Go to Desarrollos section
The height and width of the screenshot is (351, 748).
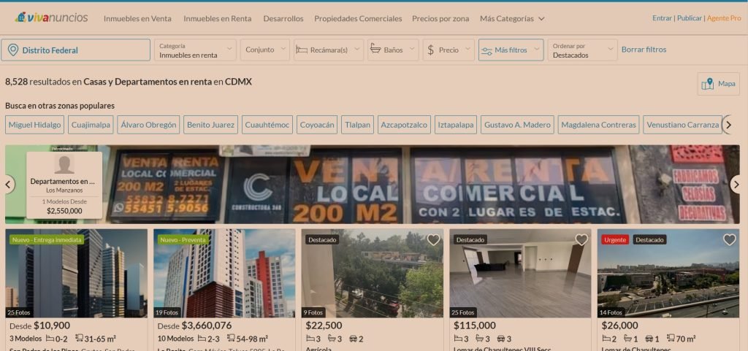pyautogui.click(x=283, y=18)
